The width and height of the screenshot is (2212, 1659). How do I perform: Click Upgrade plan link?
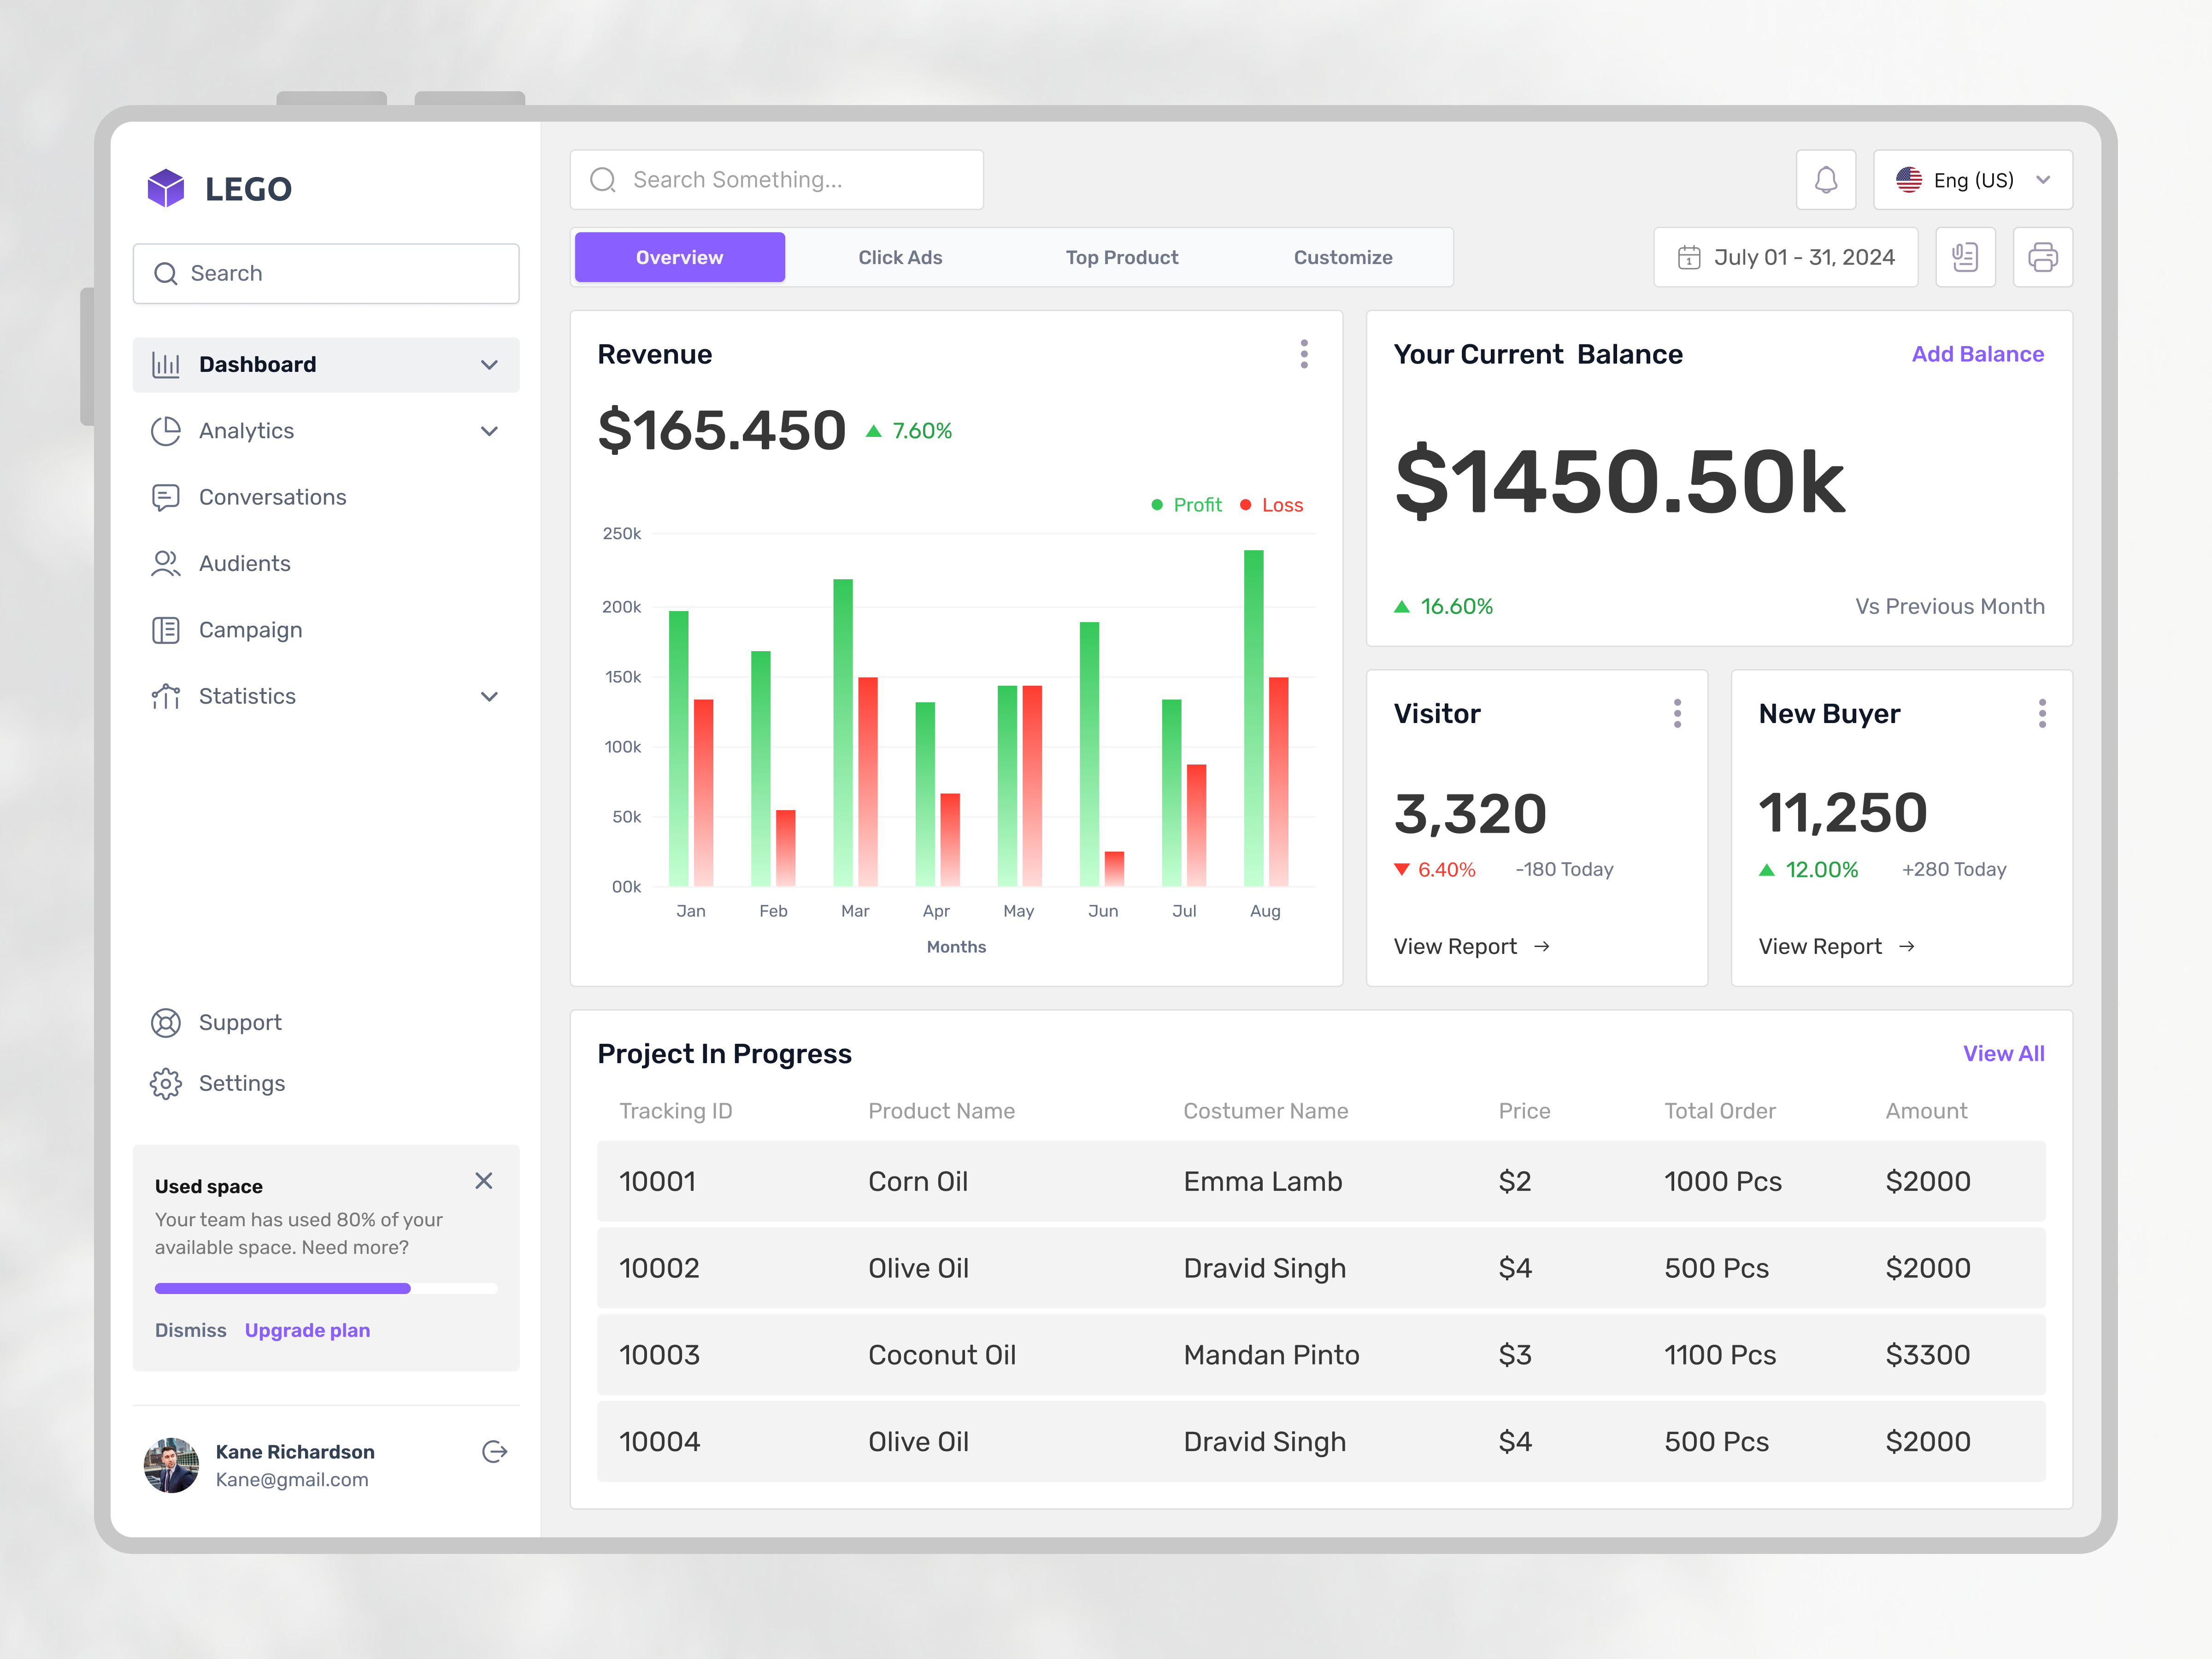point(307,1330)
